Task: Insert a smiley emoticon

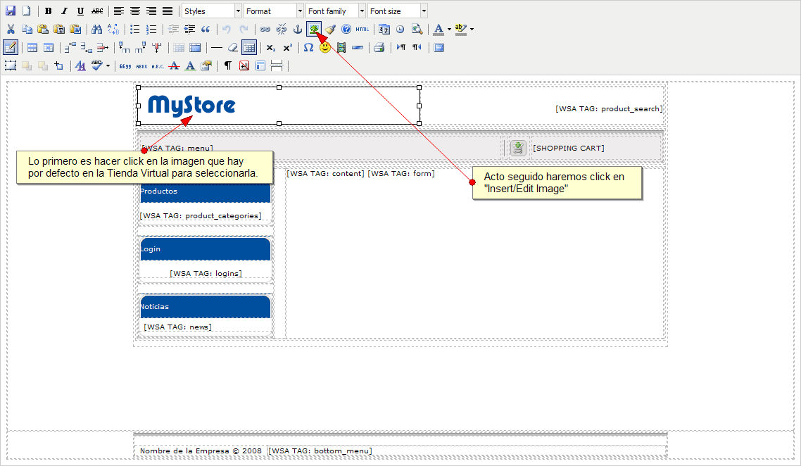Action: coord(325,48)
